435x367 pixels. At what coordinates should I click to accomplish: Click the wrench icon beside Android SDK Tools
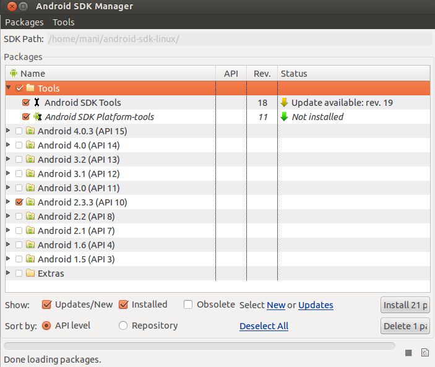[37, 102]
